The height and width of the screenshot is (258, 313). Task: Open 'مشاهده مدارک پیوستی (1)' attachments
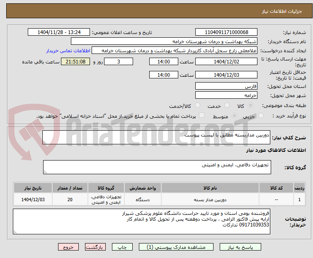(x=176, y=247)
